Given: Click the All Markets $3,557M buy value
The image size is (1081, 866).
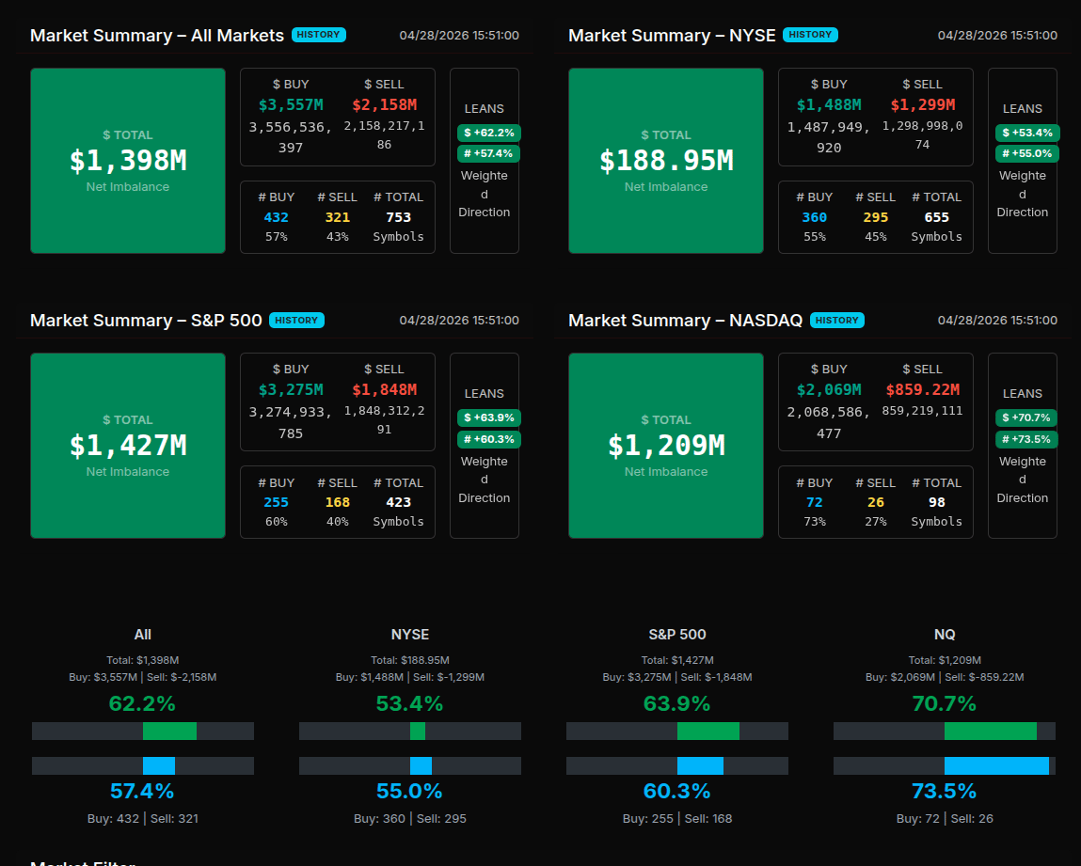Looking at the screenshot, I should pos(291,104).
